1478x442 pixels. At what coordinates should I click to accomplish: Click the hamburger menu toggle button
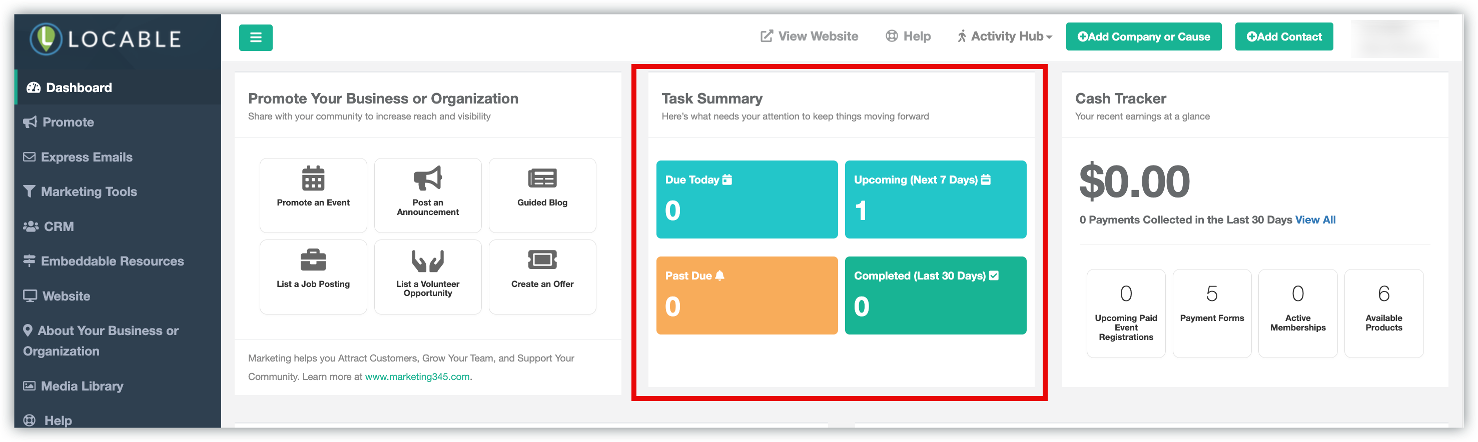pyautogui.click(x=255, y=37)
